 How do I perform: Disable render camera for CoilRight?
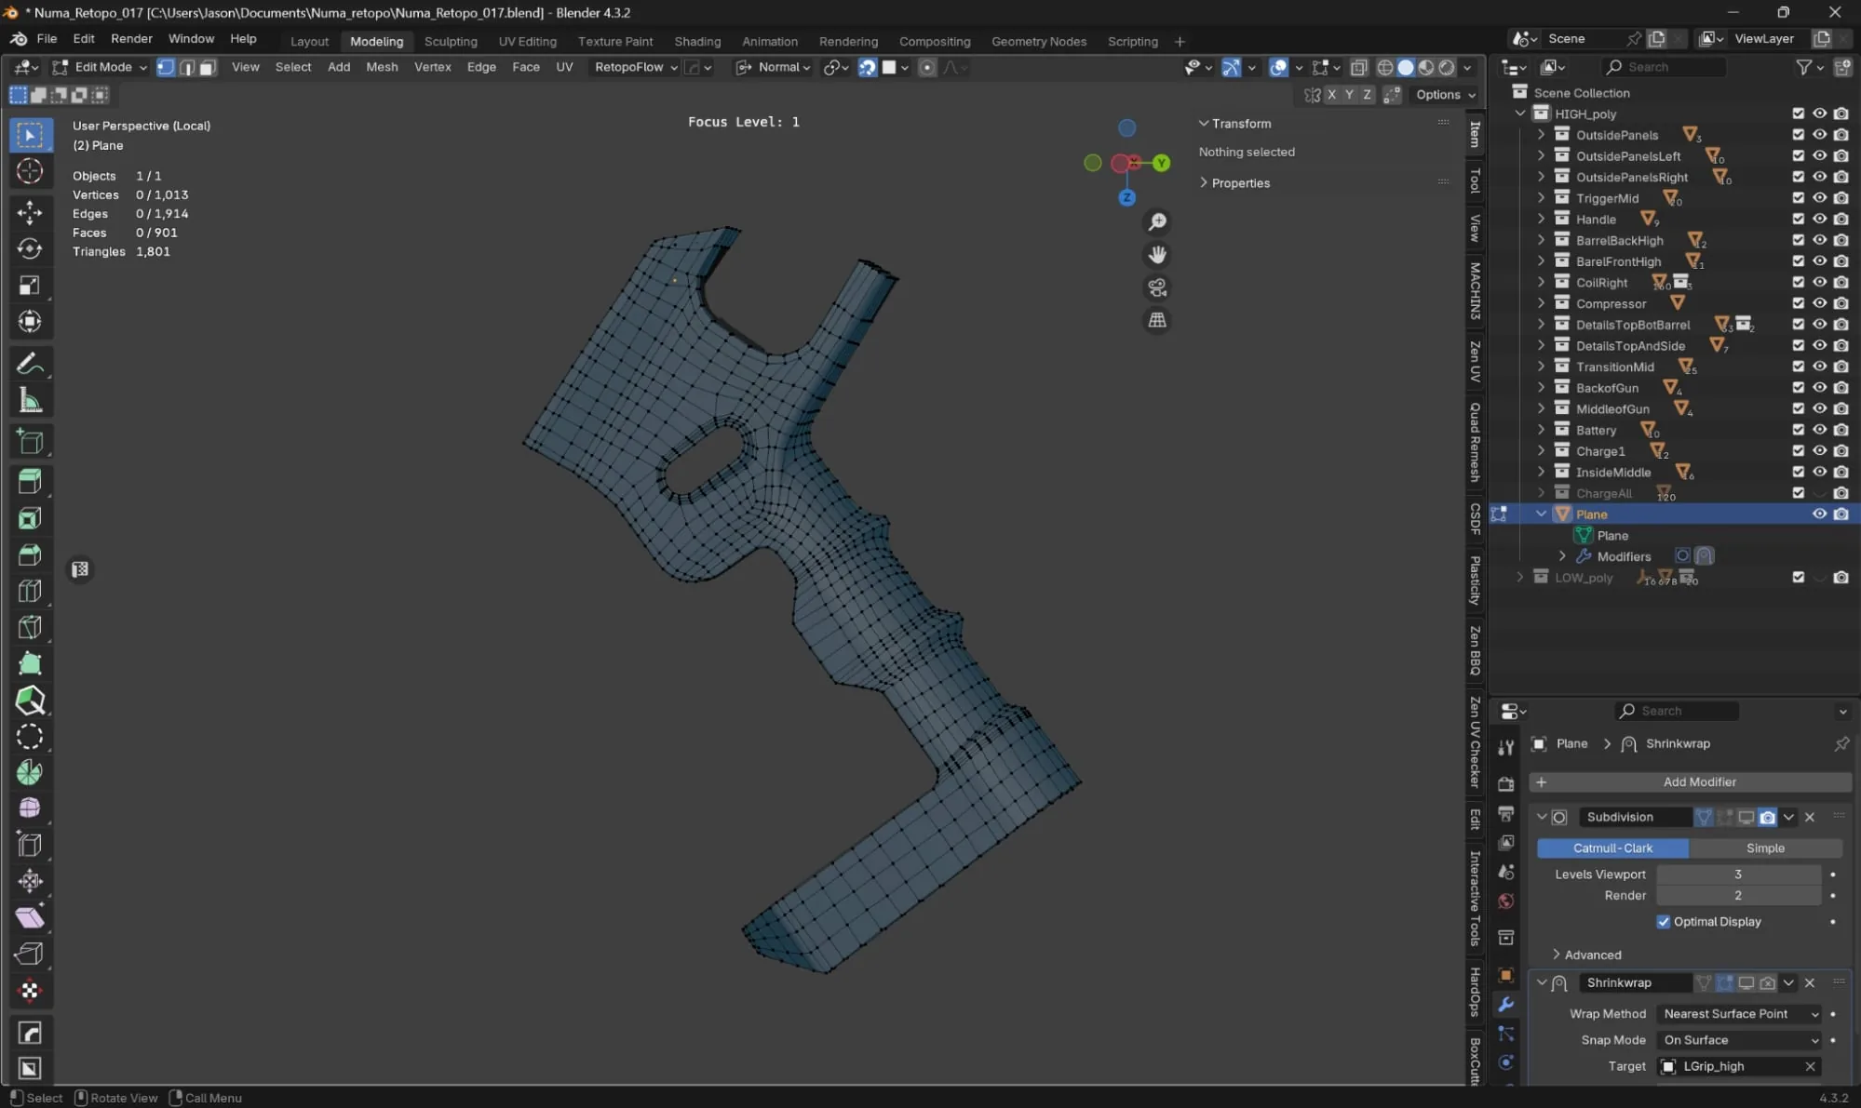point(1841,283)
